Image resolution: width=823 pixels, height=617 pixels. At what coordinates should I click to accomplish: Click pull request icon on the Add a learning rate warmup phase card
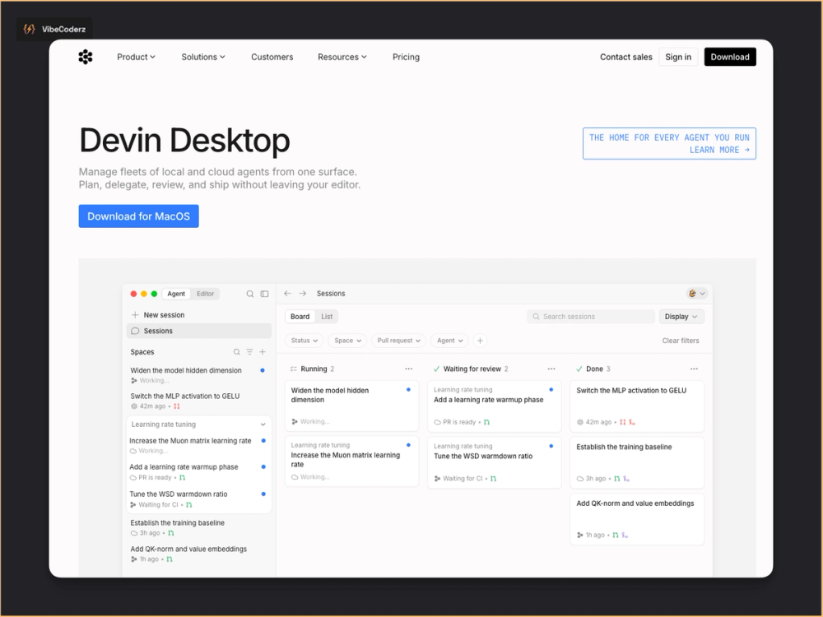coord(486,422)
